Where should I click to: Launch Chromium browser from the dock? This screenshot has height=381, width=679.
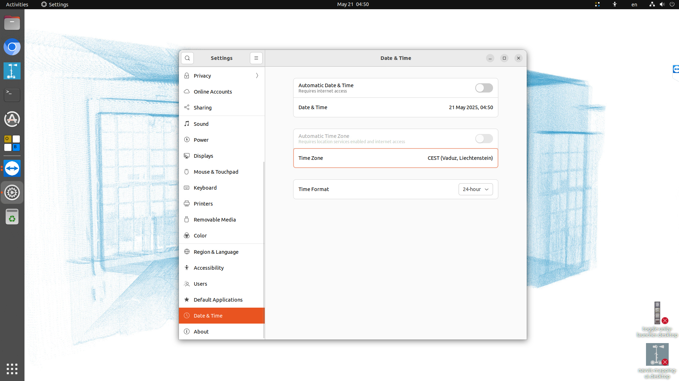point(12,47)
